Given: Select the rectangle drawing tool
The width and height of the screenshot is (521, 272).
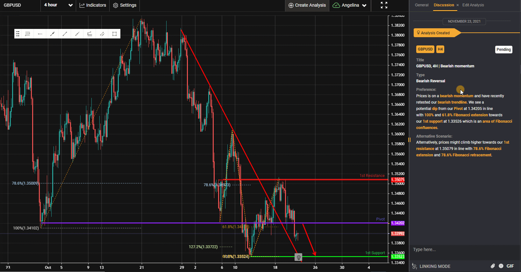Looking at the screenshot, I should coord(114,34).
